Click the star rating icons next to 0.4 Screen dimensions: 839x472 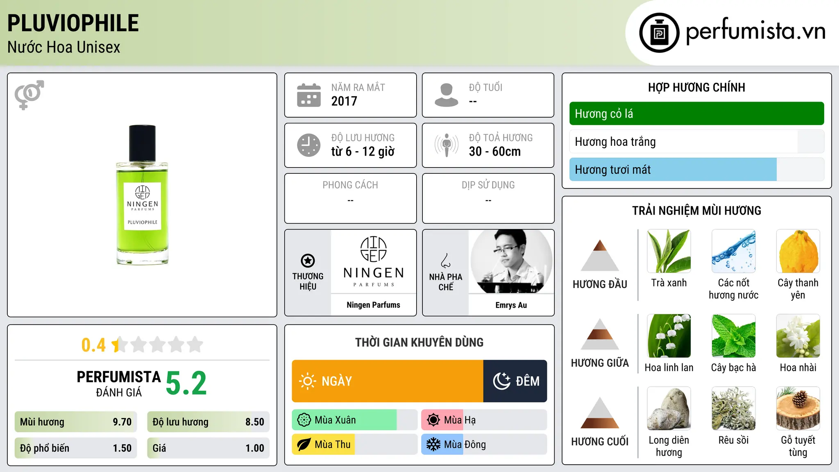click(157, 345)
